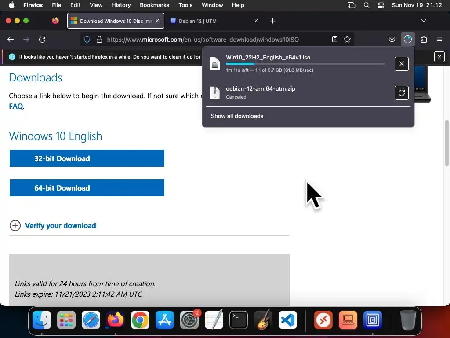Reload the current page
The width and height of the screenshot is (450, 338).
[42, 40]
